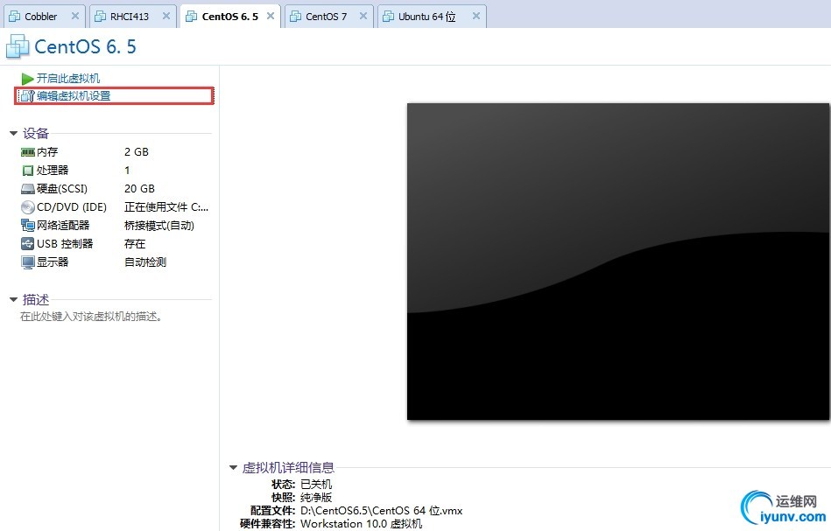Click the CentOS 6. 5 title VM icon
Viewport: 831px width, 531px height.
(x=18, y=46)
